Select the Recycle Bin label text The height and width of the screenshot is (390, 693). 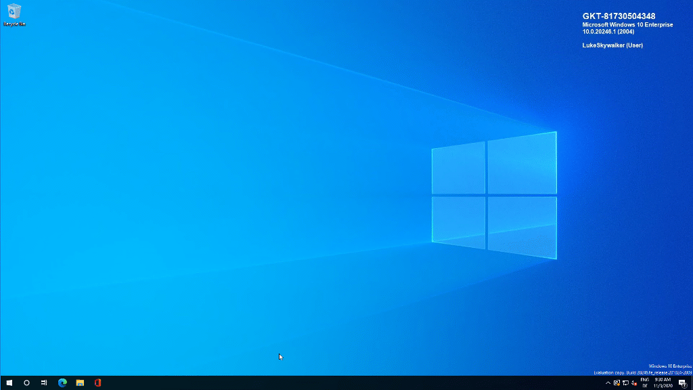click(14, 23)
